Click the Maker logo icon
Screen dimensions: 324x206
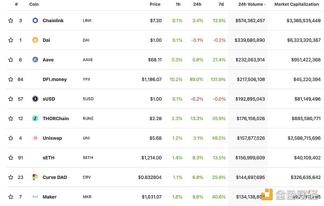[35, 197]
